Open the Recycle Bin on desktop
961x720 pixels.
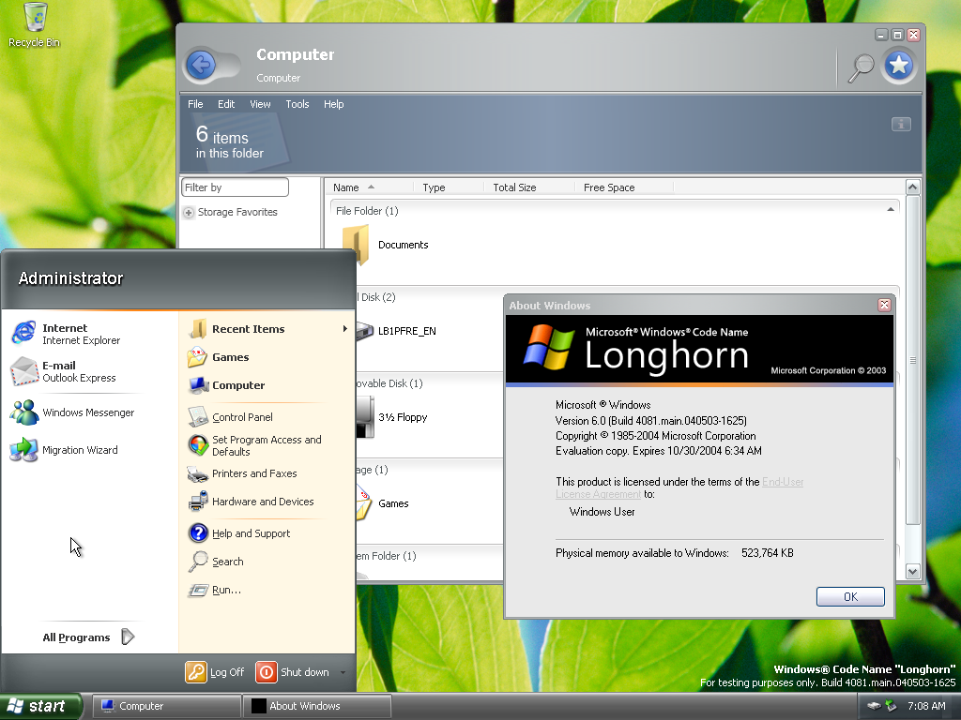pyautogui.click(x=34, y=24)
